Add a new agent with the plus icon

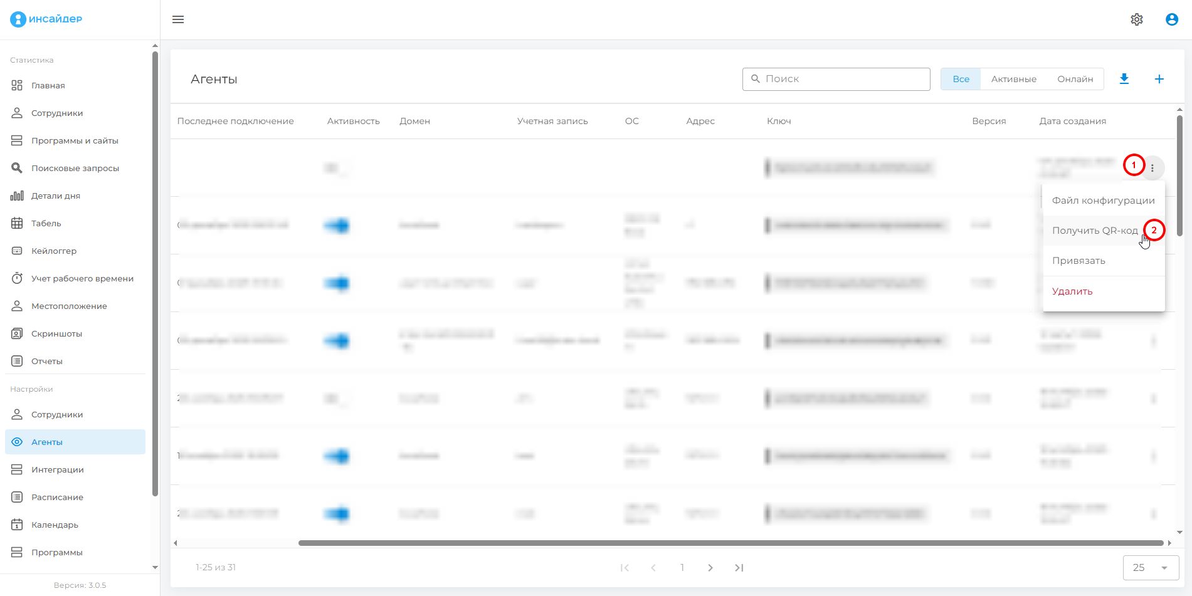click(1159, 79)
